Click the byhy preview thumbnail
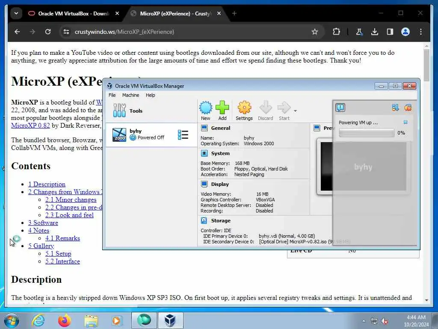 point(363,167)
